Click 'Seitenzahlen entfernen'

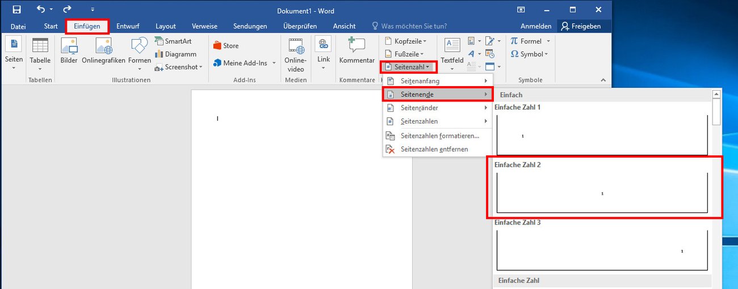click(437, 150)
